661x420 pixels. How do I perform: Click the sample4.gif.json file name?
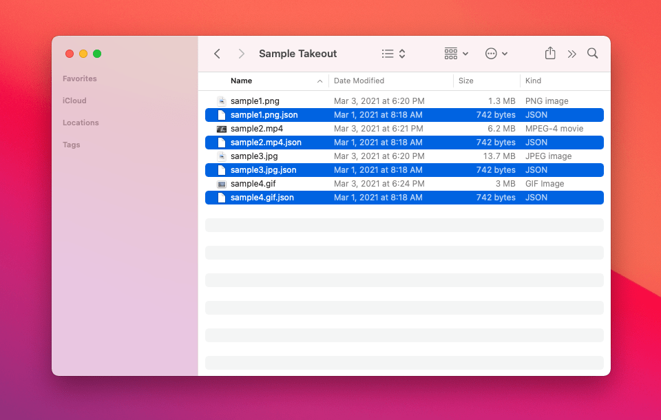[x=262, y=198]
